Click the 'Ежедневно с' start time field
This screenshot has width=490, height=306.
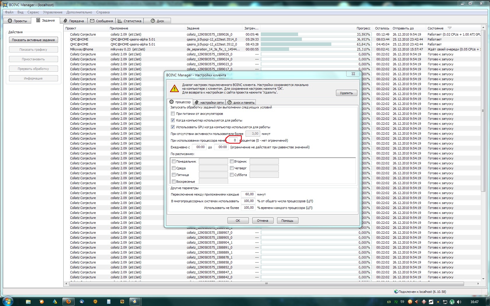200,147
